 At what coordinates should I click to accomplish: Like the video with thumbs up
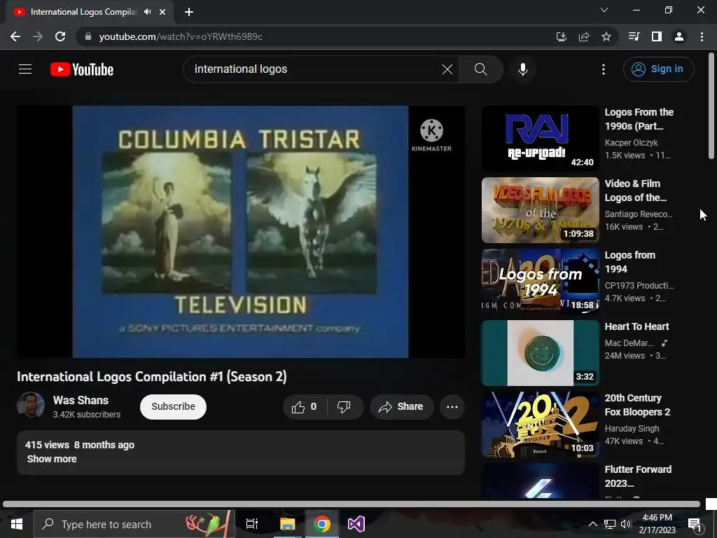(305, 407)
